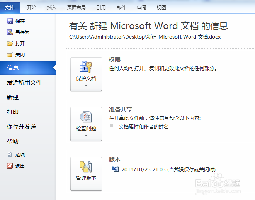Click the Close folder icon
This screenshot has width=255, height=200.
[x=10, y=54]
